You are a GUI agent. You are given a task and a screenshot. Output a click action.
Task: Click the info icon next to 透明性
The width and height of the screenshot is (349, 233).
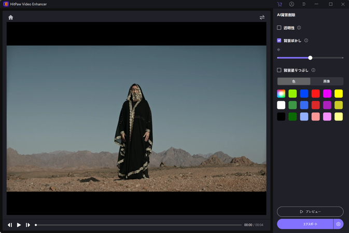click(x=299, y=28)
